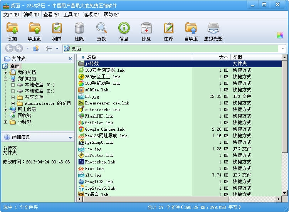The width and height of the screenshot is (289, 212).
Task: Click the go-up-one-folder icon
Action: [x=36, y=49]
